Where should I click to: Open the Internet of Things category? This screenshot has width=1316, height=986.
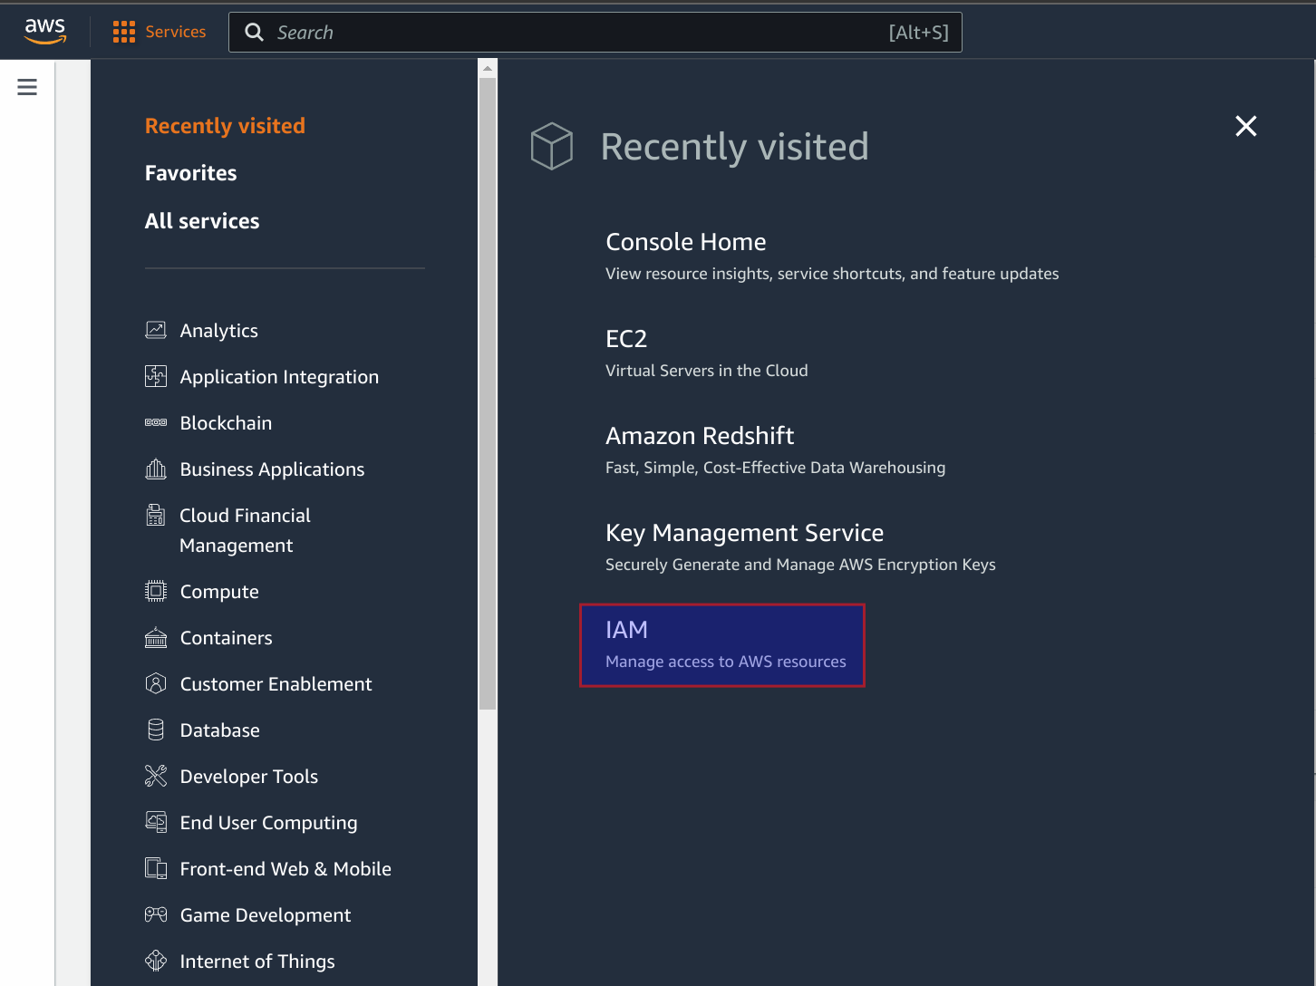point(257,962)
